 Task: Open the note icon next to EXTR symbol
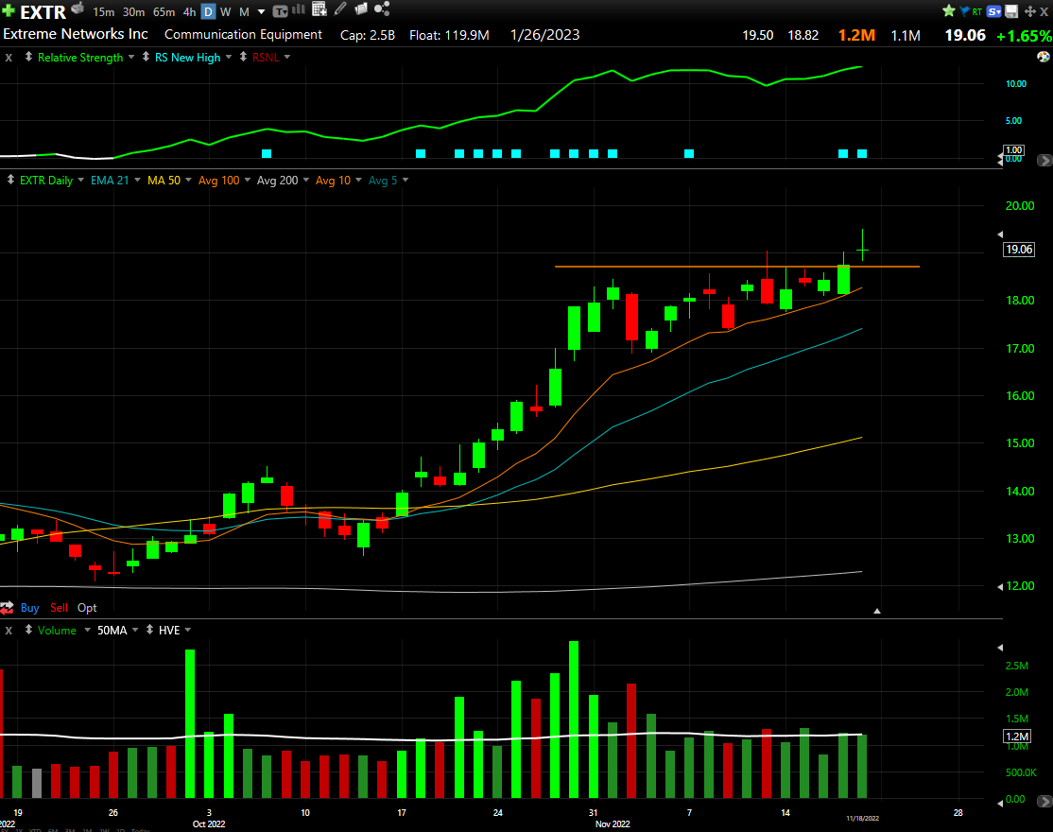[x=78, y=9]
